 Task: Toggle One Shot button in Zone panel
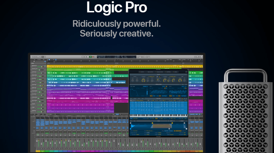coord(166,131)
